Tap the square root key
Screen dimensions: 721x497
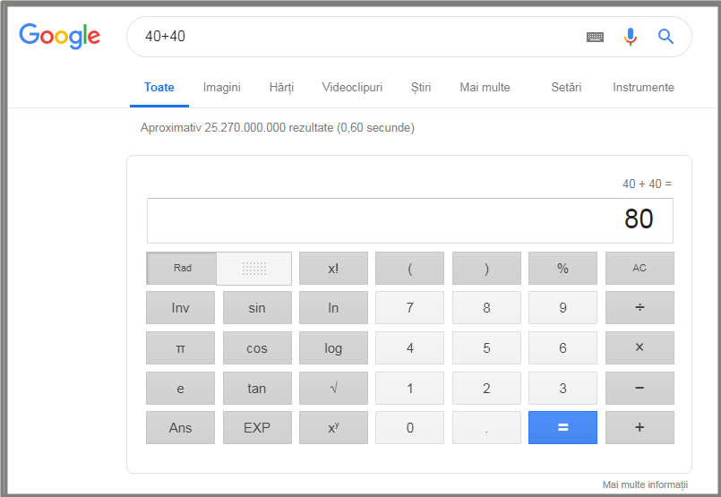point(333,388)
